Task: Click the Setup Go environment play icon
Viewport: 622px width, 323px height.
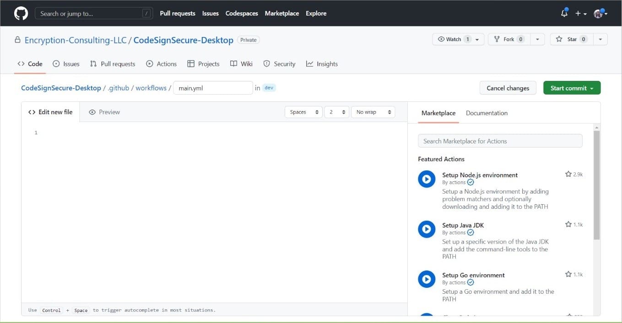Action: click(427, 279)
